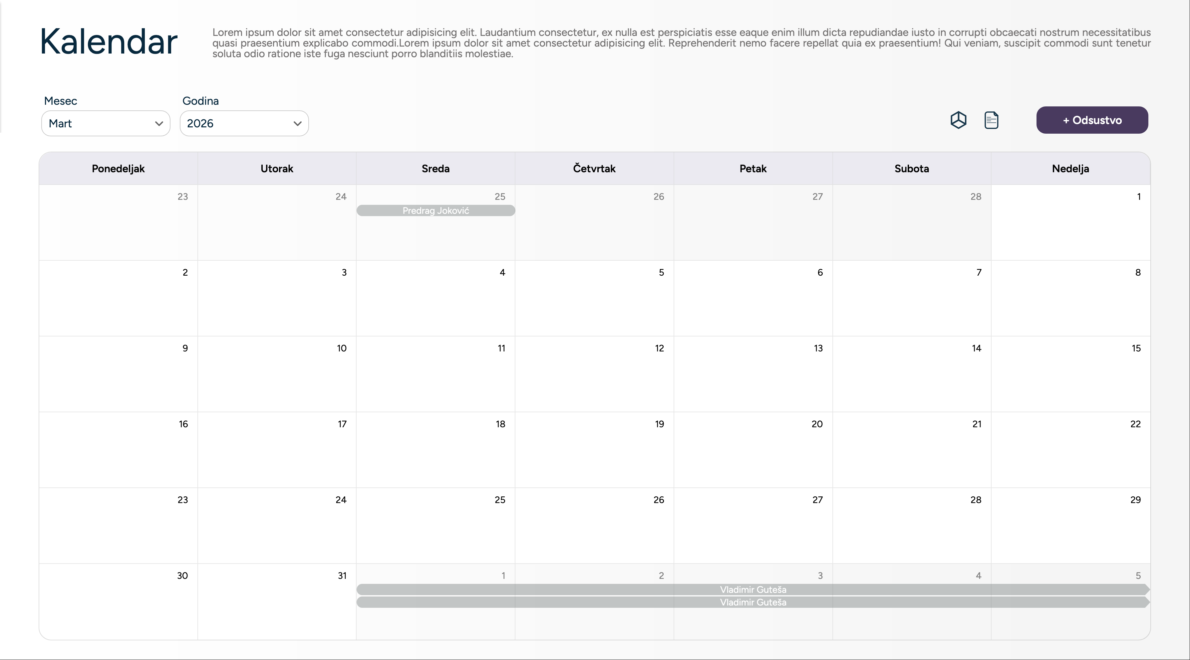
Task: Select day 29 in the calendar
Action: click(x=1070, y=525)
